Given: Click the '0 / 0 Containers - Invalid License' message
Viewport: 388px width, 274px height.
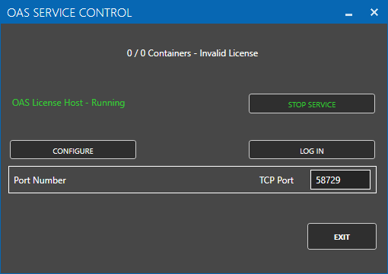Looking at the screenshot, I should click(x=192, y=53).
